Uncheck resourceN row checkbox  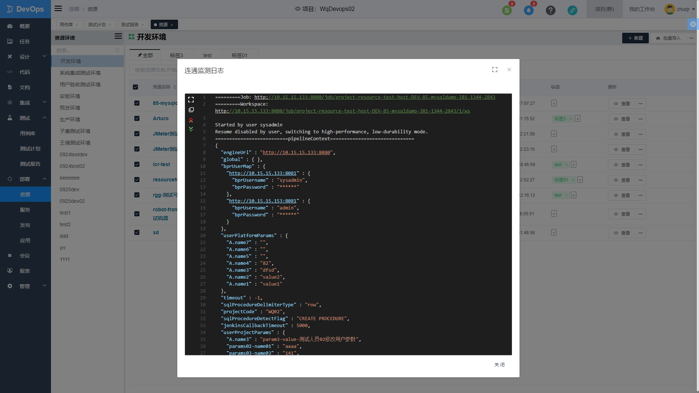pos(137,180)
